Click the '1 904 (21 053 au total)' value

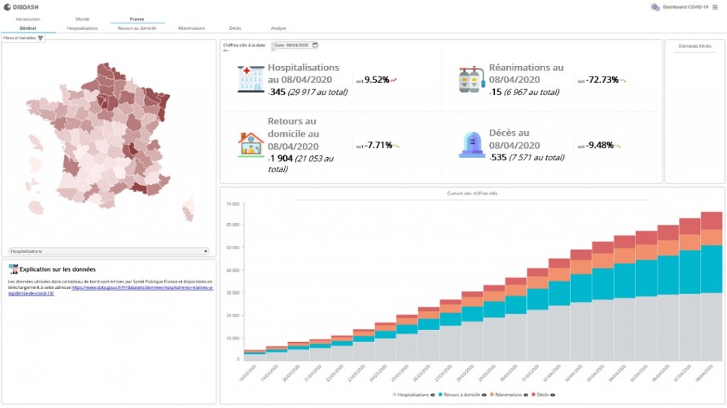[x=301, y=164]
